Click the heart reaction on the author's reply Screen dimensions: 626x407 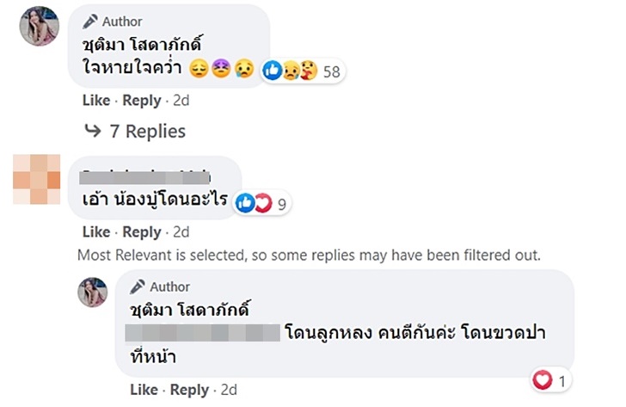point(542,379)
